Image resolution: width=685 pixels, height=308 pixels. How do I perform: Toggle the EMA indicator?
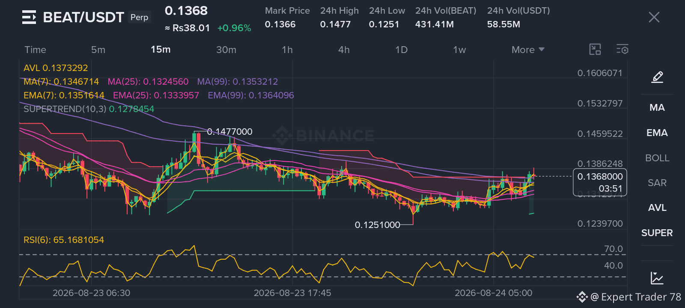(x=657, y=133)
